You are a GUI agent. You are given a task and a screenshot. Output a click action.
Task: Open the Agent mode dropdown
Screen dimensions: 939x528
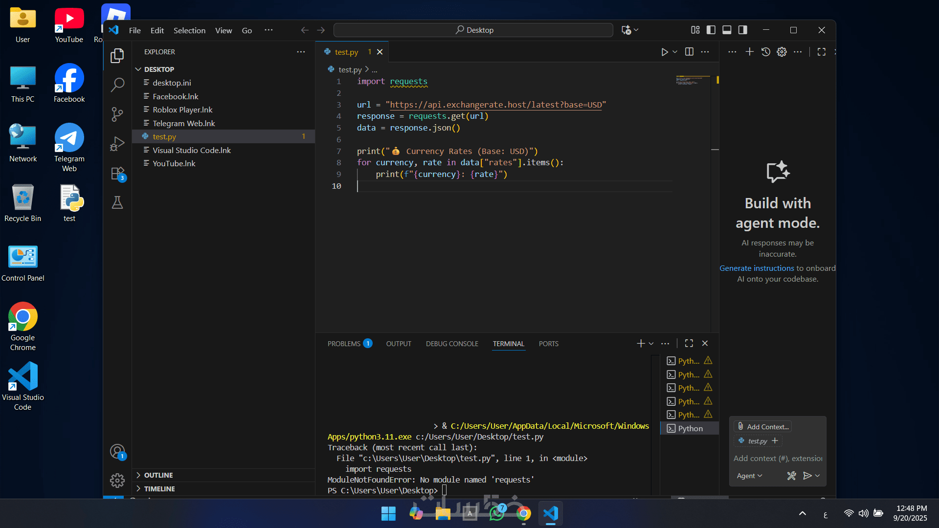point(749,476)
